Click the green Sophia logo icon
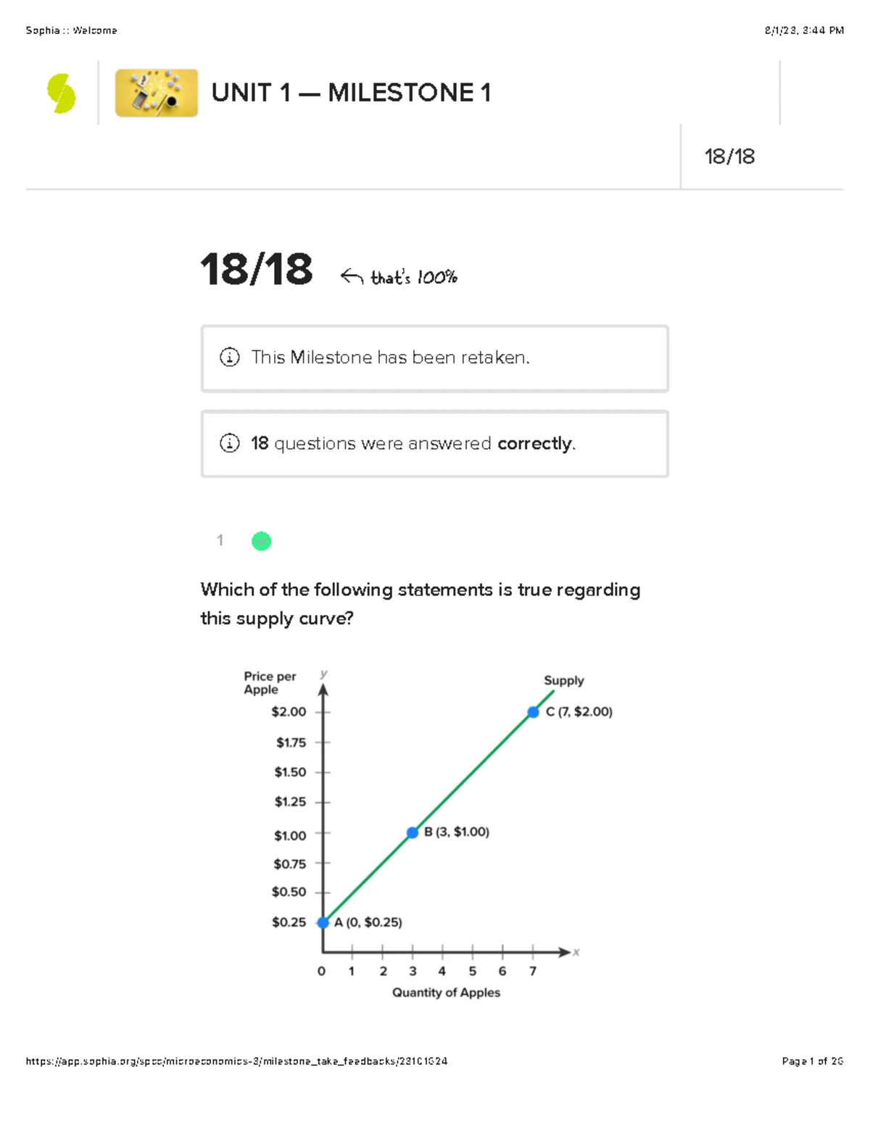The height and width of the screenshot is (1126, 870). (x=62, y=94)
